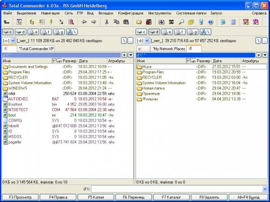This screenshot has width=270, height=202.
Task: Open left panel directory history arrow
Action: click(131, 55)
